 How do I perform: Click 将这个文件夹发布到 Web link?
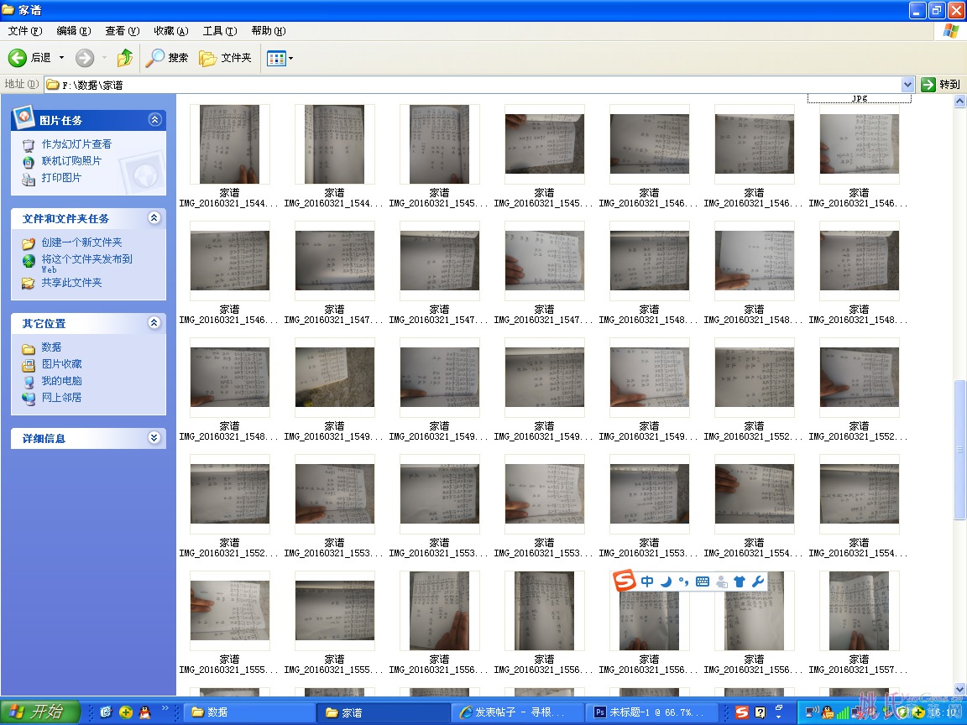coord(86,263)
